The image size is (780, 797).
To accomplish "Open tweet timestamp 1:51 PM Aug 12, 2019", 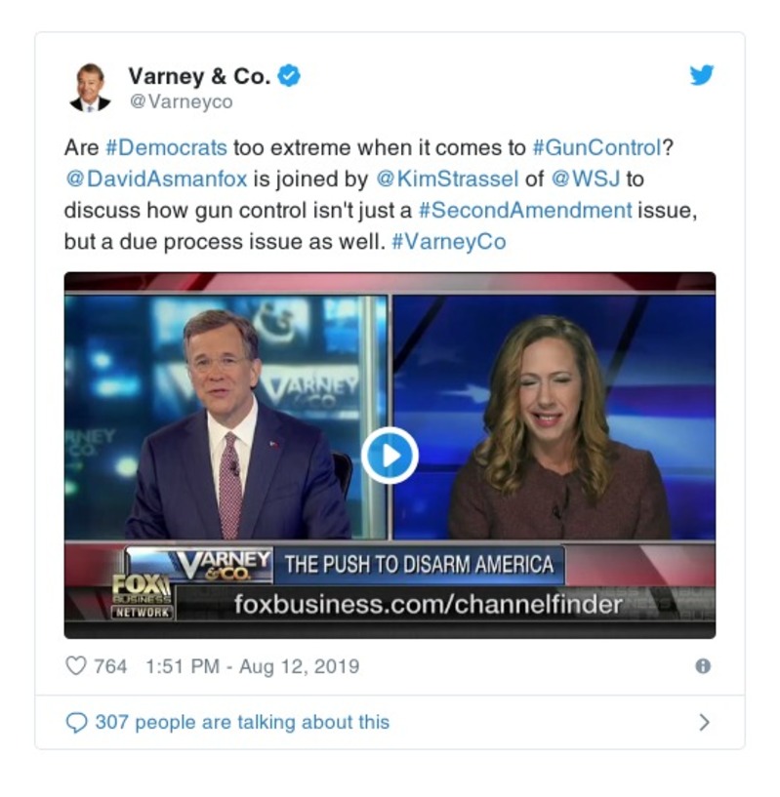I will click(253, 666).
